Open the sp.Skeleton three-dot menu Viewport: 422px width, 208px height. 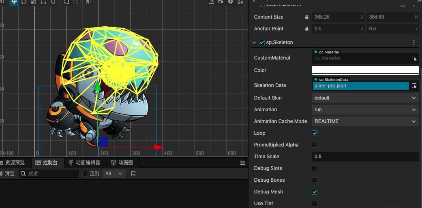click(x=413, y=42)
